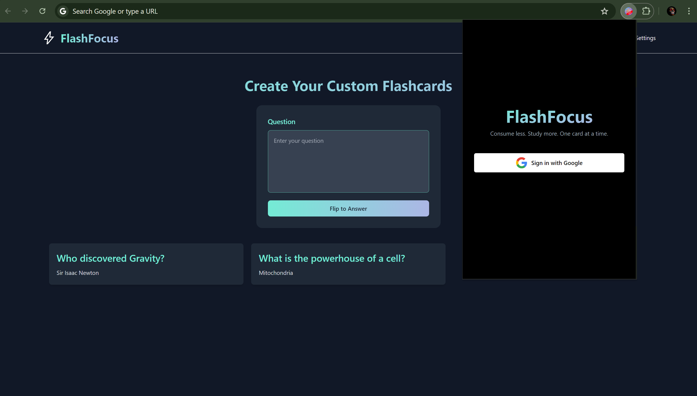
Task: Click into the Enter your question box
Action: click(348, 161)
